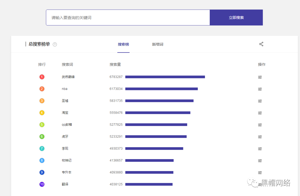Click the yellow rank 4 badge
Image resolution: width=300 pixels, height=196 pixels.
click(42, 113)
